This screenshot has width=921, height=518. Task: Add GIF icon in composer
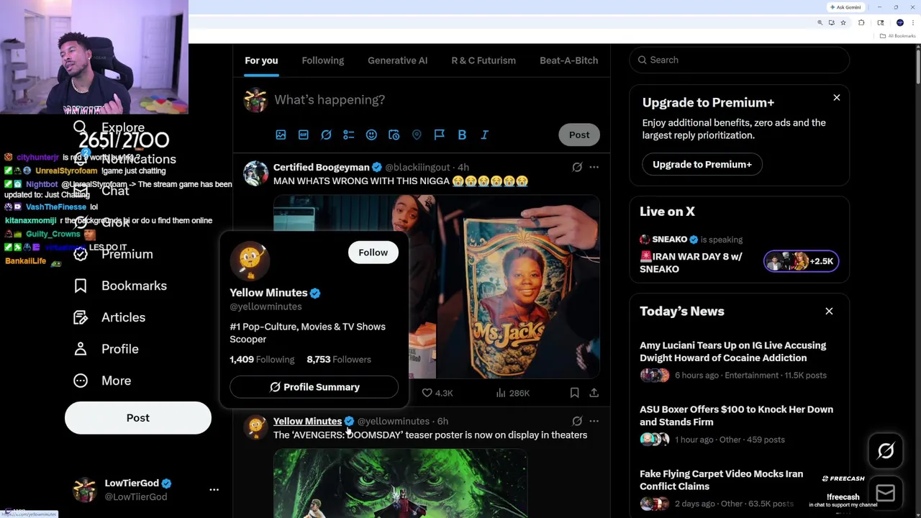click(x=304, y=135)
